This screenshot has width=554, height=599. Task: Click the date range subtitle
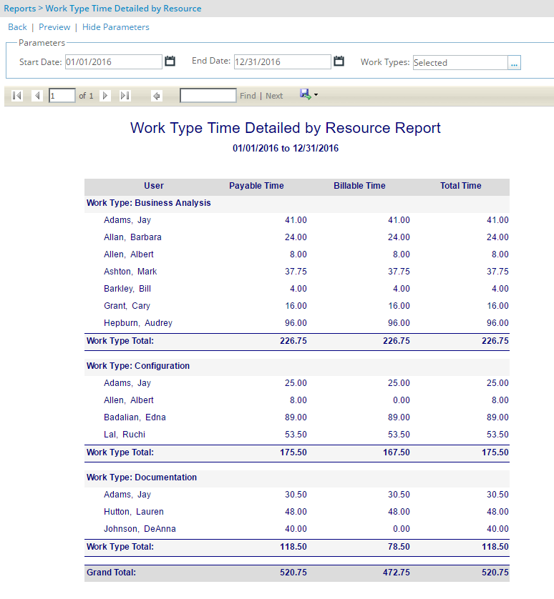coord(286,149)
